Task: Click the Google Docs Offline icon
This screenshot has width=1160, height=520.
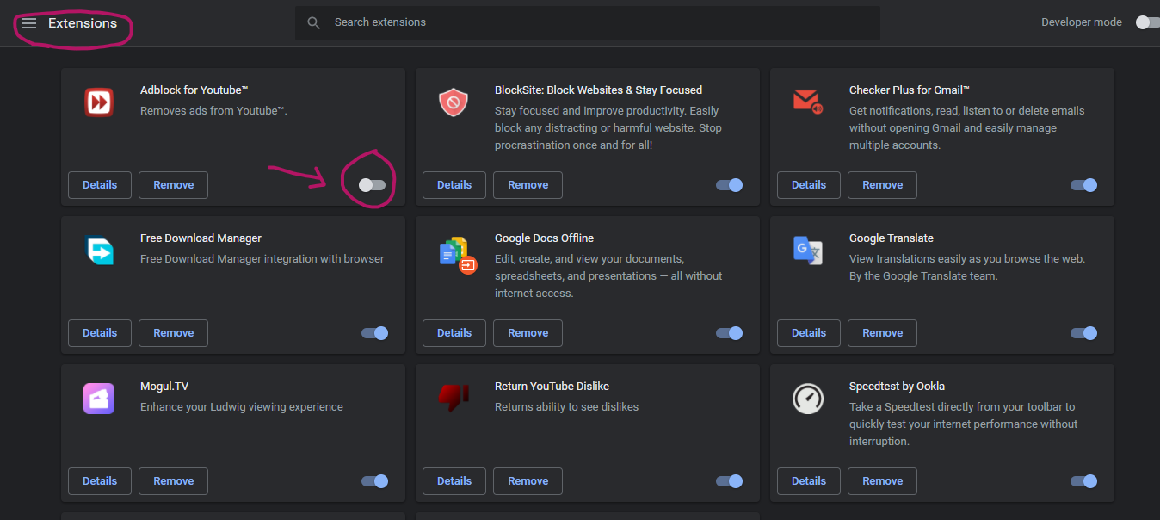Action: coord(458,255)
